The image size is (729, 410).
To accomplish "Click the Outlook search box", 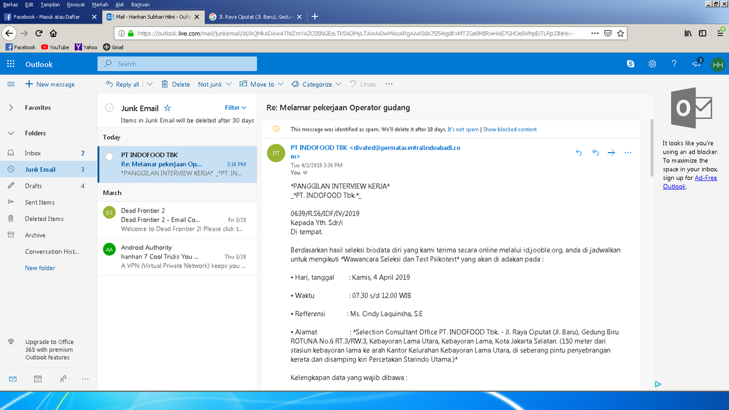I will pos(177,64).
